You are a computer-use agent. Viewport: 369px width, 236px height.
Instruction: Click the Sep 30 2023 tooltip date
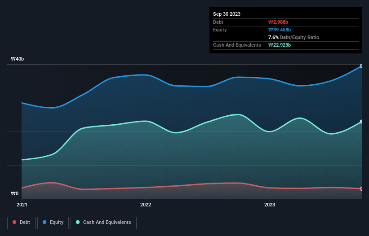(227, 14)
